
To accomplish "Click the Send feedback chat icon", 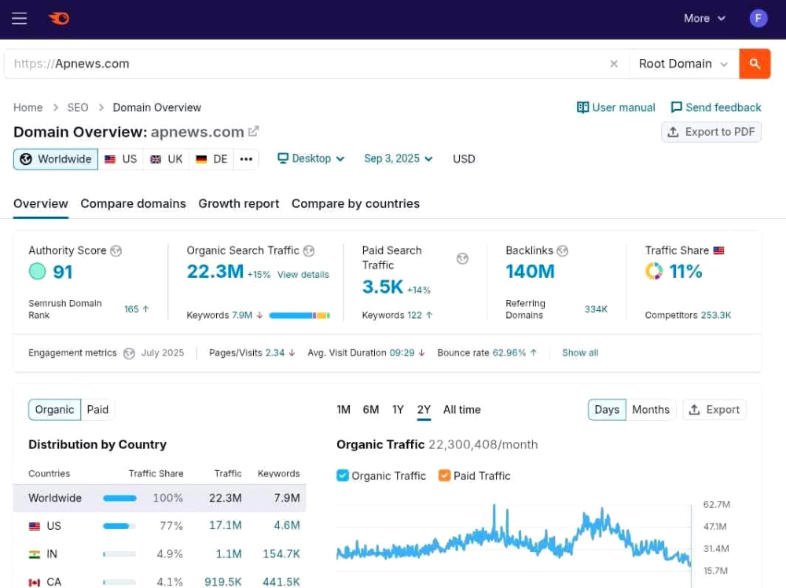I will (x=676, y=108).
